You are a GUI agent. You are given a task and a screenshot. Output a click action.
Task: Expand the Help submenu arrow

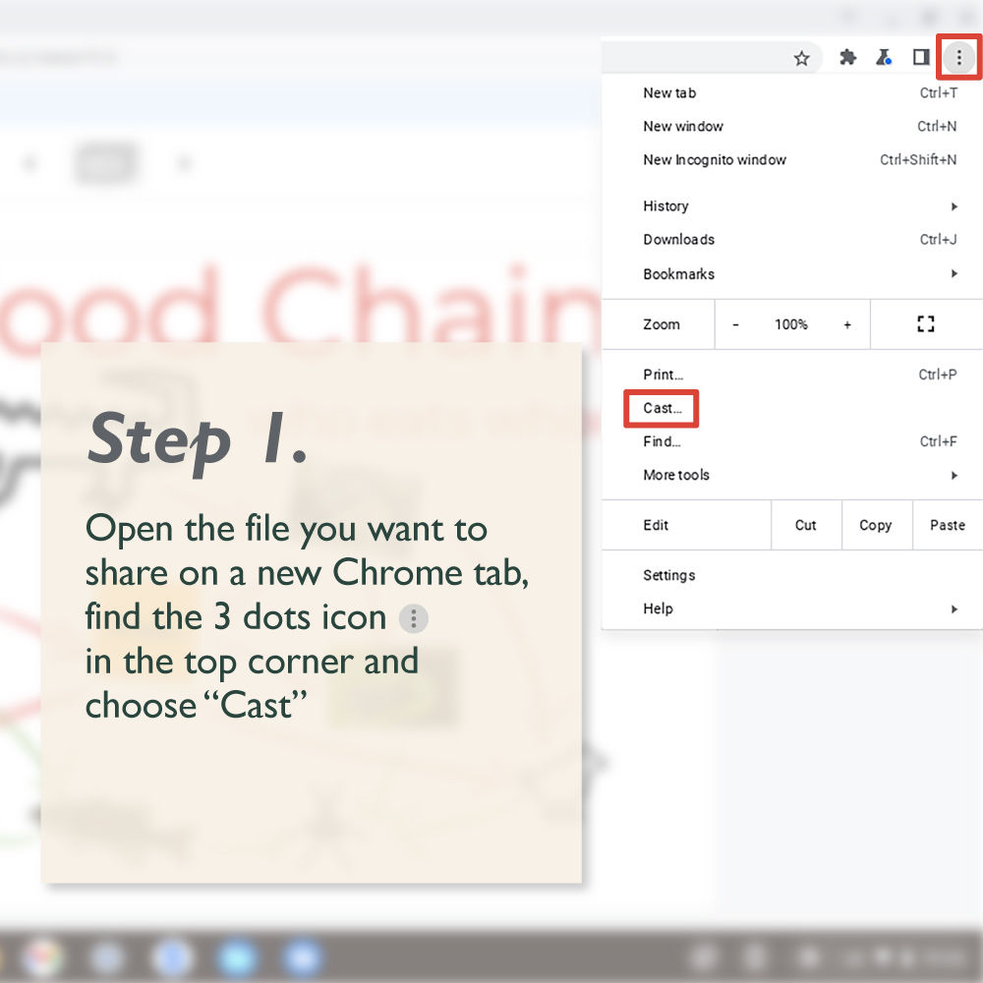(x=954, y=608)
